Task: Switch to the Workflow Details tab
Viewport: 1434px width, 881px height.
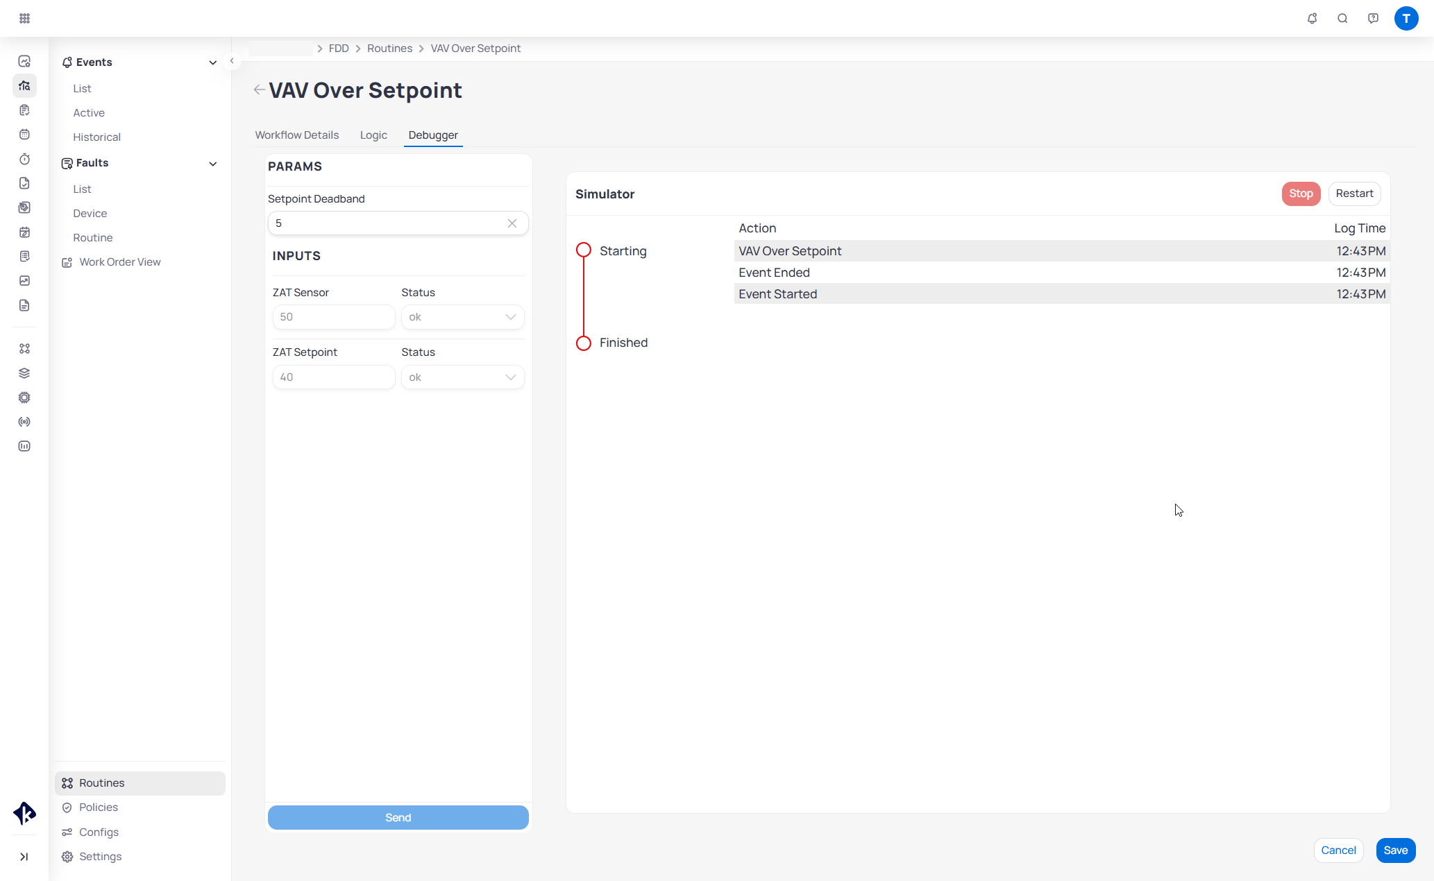Action: (297, 135)
